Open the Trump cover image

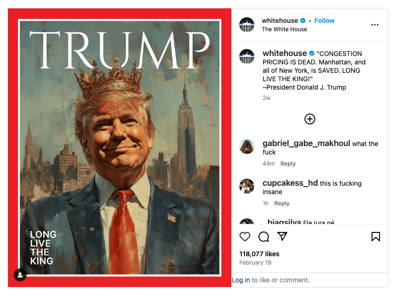pos(120,148)
